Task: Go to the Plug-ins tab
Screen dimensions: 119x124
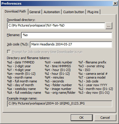Action: tap(93, 12)
